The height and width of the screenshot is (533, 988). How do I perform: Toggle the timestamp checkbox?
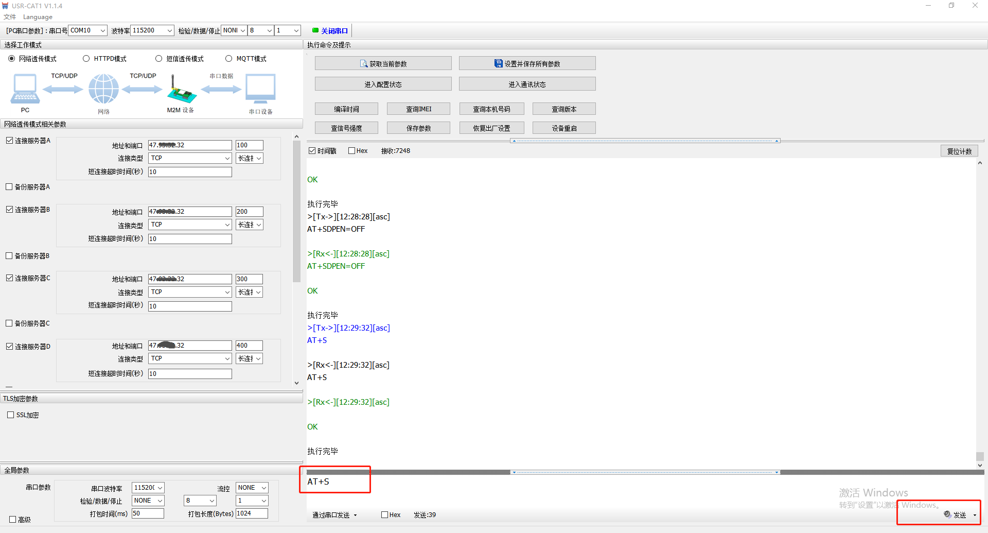point(312,151)
